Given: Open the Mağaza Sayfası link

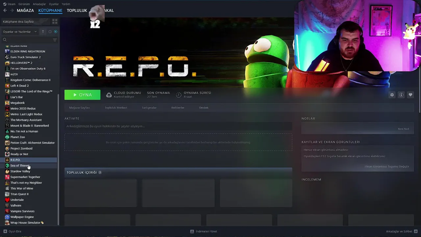Looking at the screenshot, I should [79, 108].
